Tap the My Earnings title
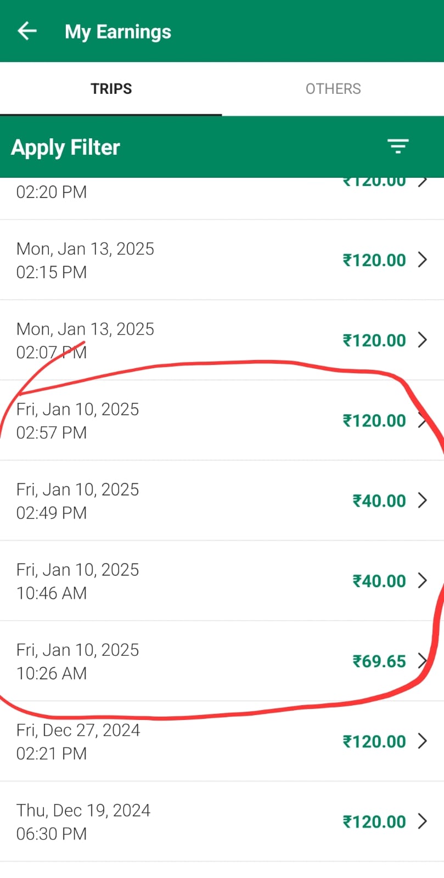 [118, 32]
